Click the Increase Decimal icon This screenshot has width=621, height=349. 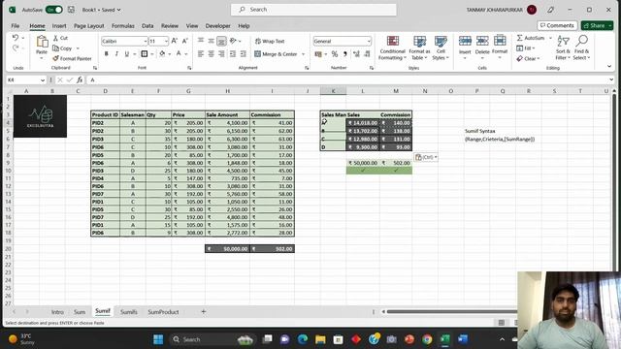pyautogui.click(x=356, y=54)
